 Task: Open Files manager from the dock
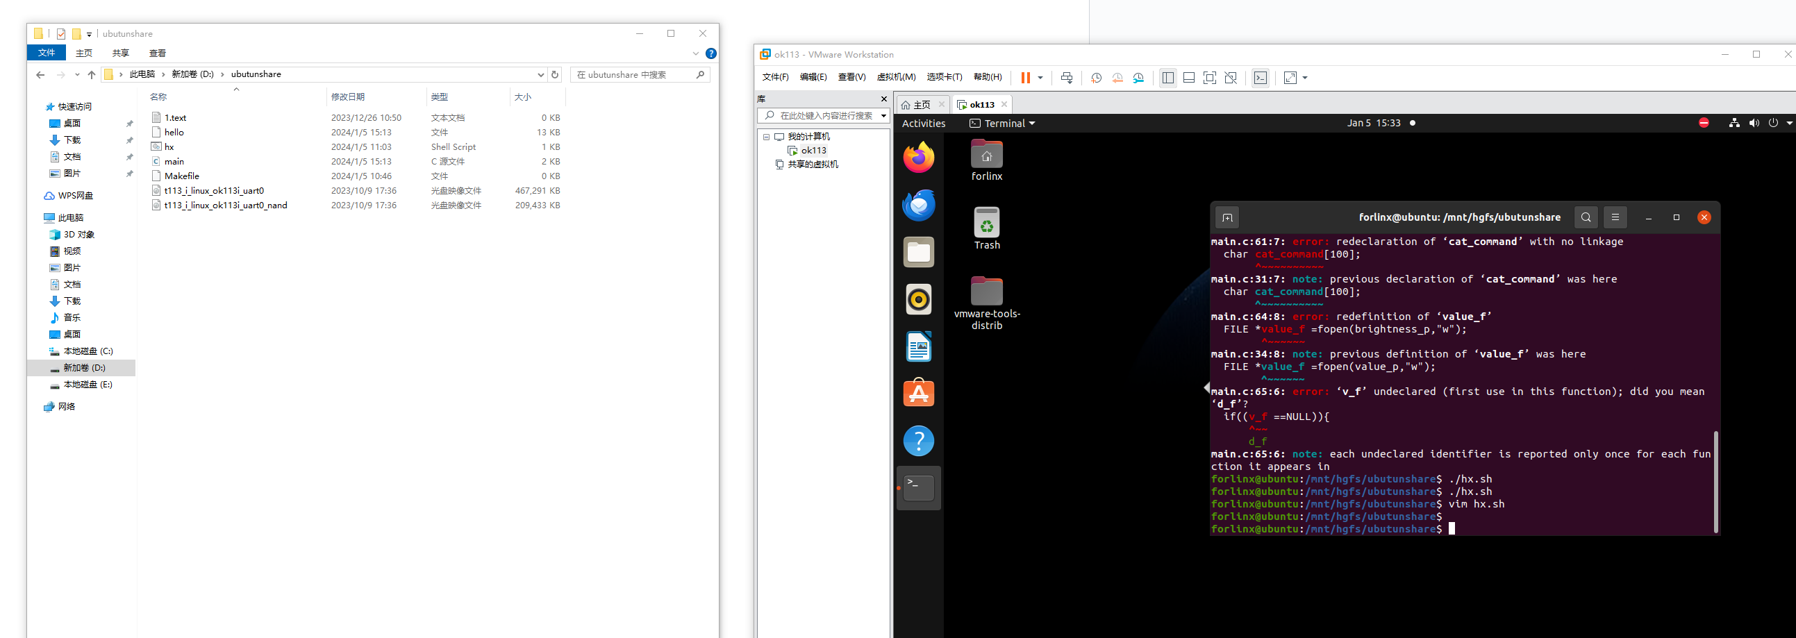[x=919, y=253]
